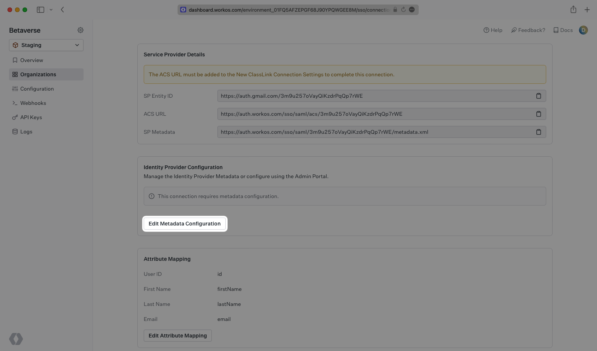The height and width of the screenshot is (351, 597).
Task: Click Edit Metadata Configuration button
Action: (184, 224)
